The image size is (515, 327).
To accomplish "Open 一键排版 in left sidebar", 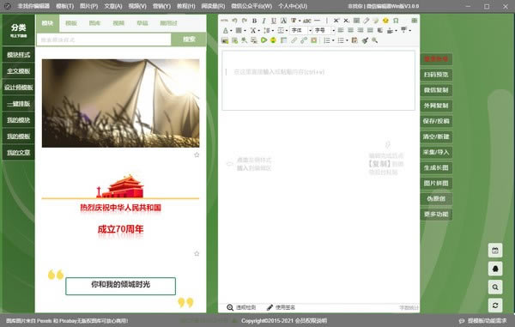I will click(x=18, y=104).
